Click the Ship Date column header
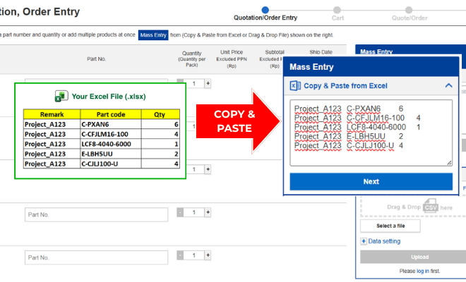466x282 pixels. [x=321, y=52]
